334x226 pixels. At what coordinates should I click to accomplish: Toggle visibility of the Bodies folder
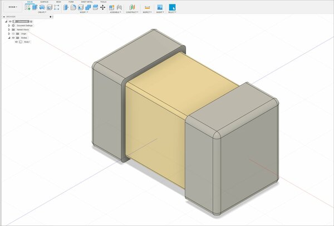[x=13, y=38]
